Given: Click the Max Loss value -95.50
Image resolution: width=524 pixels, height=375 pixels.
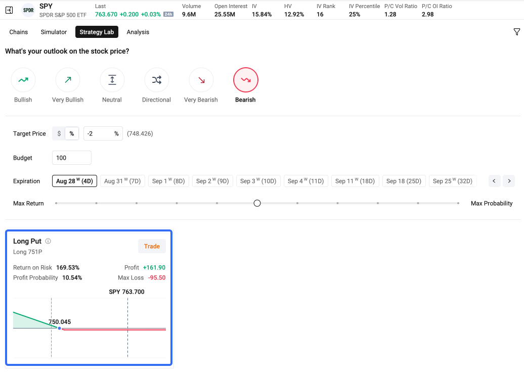Looking at the screenshot, I should 157,277.
